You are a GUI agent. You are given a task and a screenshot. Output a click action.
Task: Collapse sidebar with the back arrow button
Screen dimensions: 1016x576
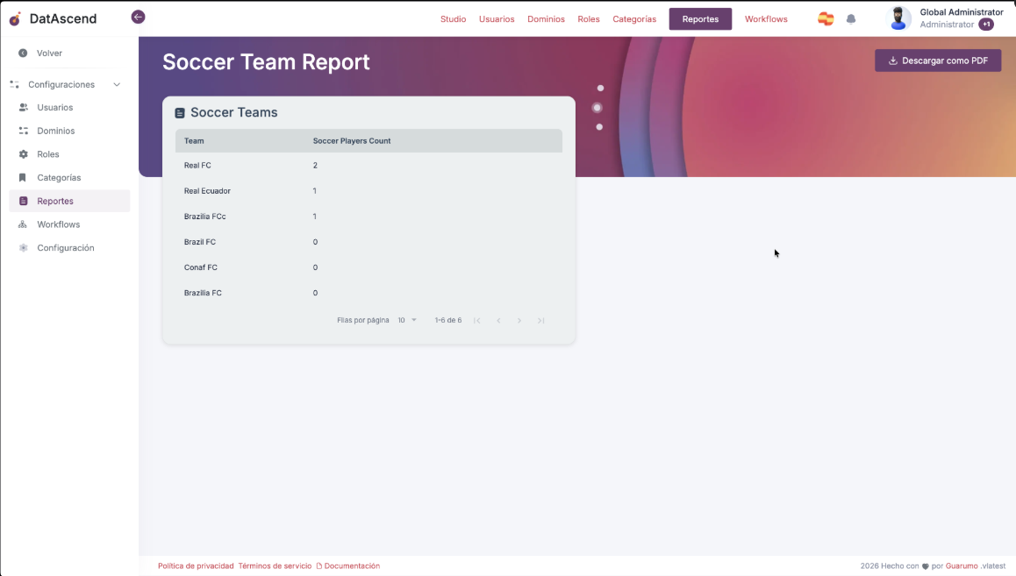click(138, 17)
